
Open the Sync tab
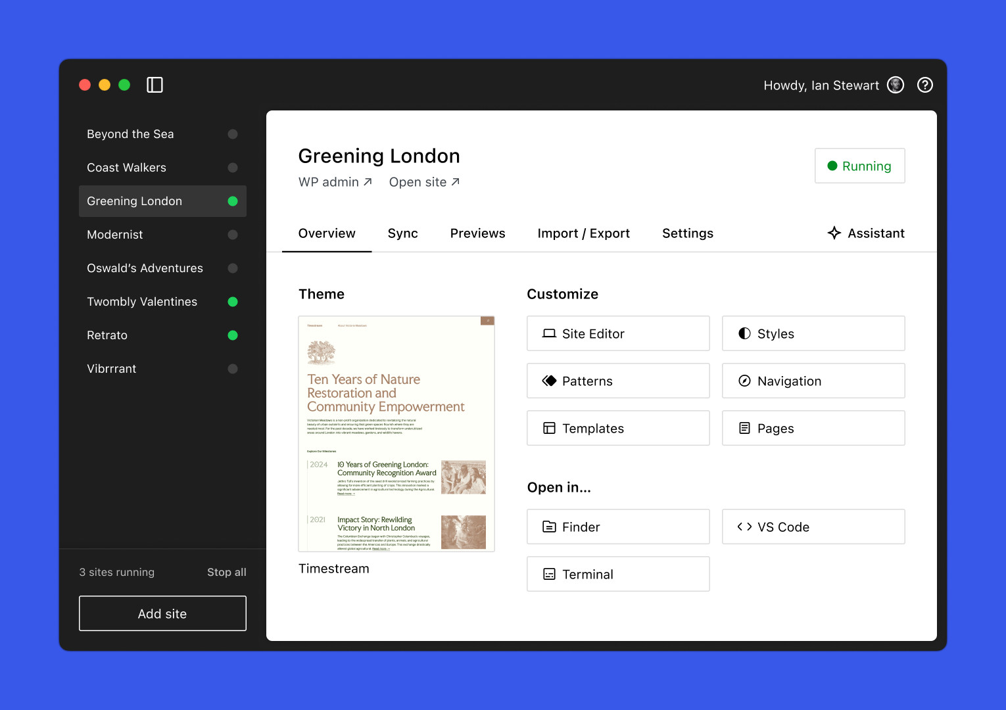point(403,233)
